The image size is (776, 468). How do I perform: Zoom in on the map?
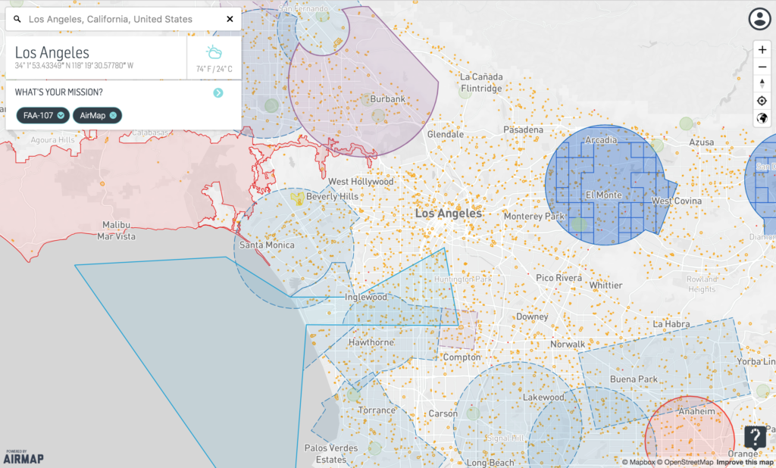(762, 50)
